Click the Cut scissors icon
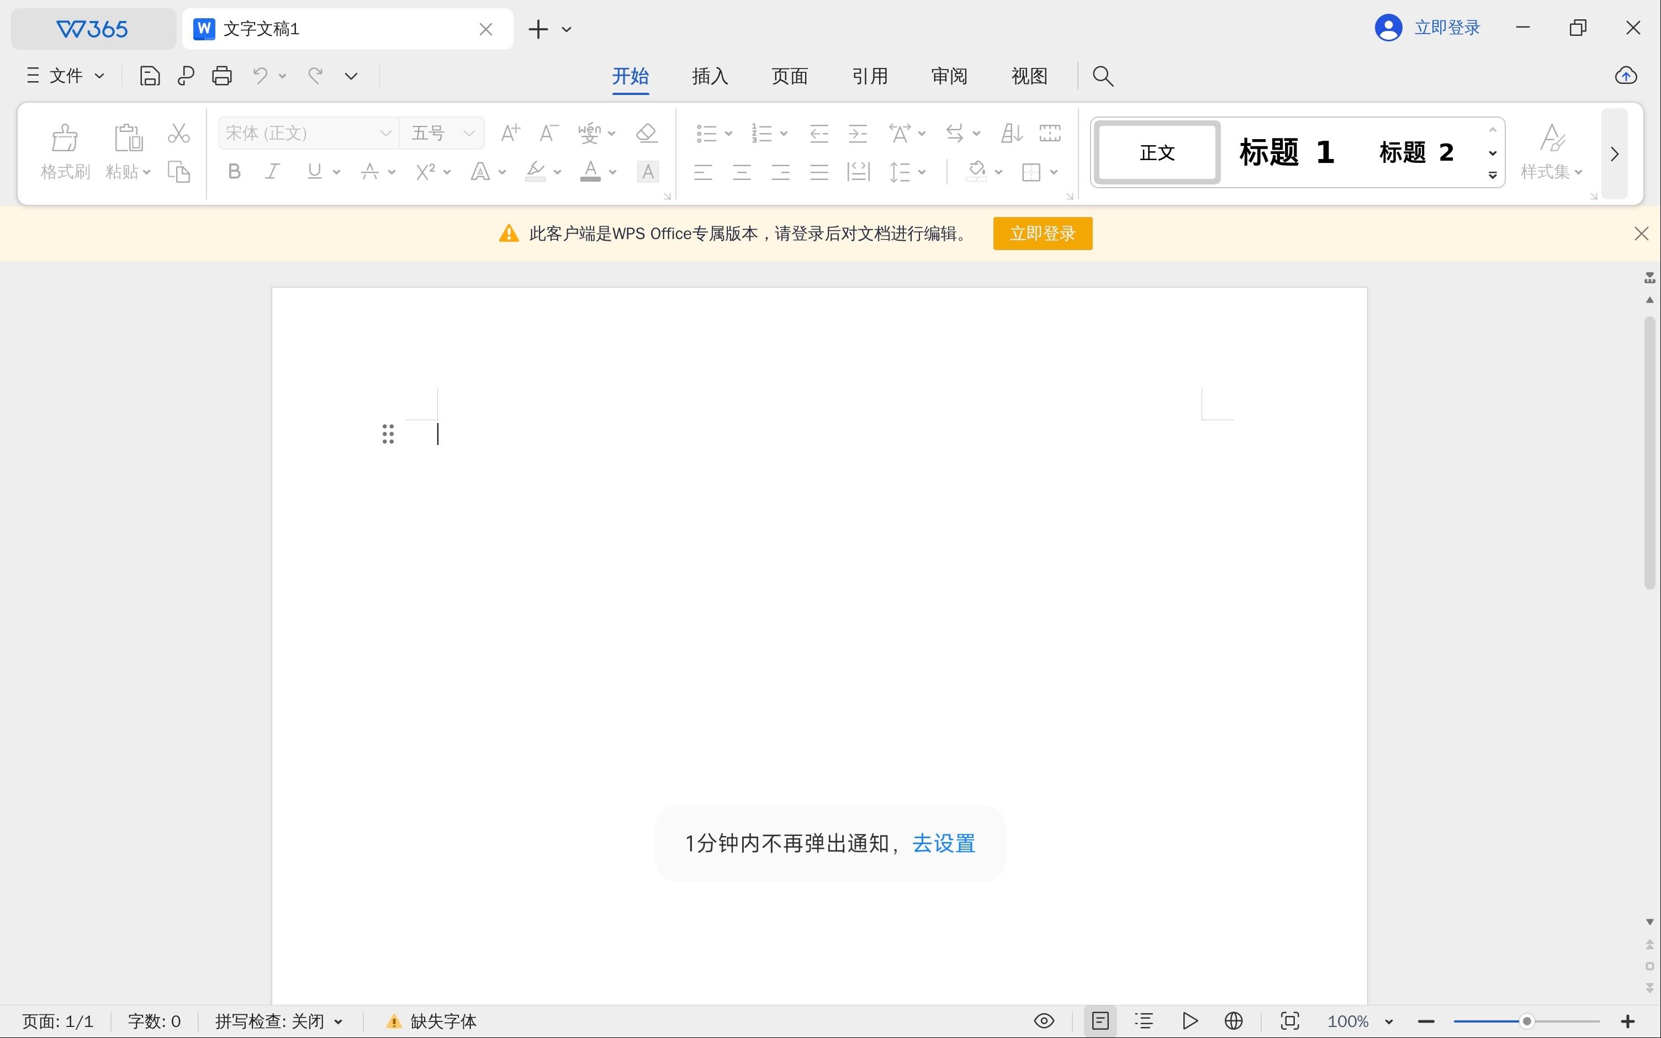This screenshot has height=1038, width=1661. click(x=178, y=133)
